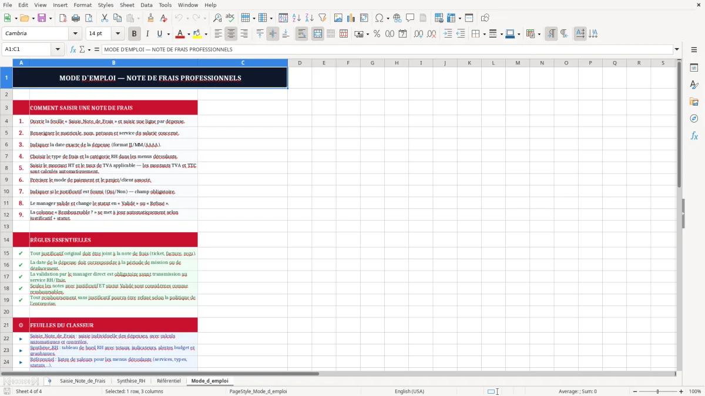Expand the formula bar

(677, 49)
